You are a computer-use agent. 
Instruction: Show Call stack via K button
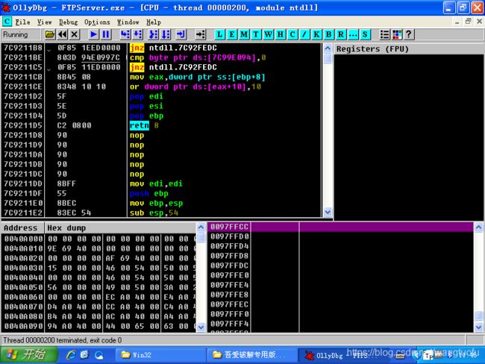click(x=316, y=34)
